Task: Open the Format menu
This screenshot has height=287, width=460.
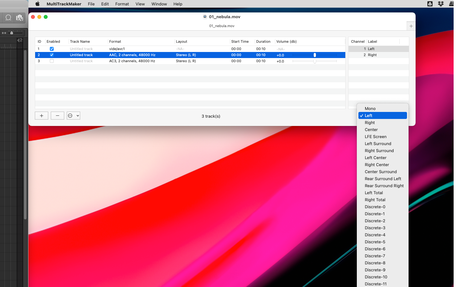Action: 122,4
